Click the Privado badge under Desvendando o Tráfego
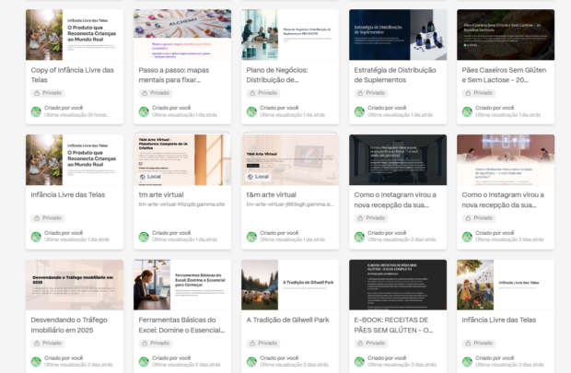 click(48, 344)
